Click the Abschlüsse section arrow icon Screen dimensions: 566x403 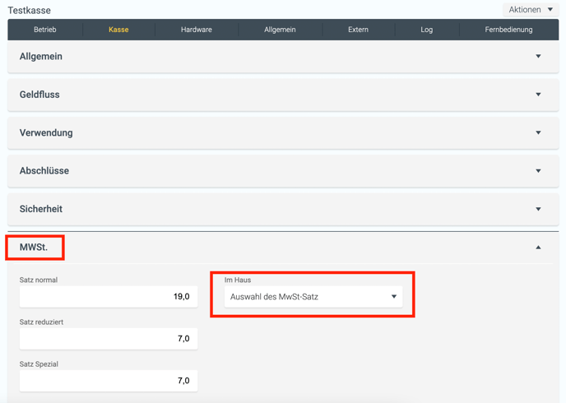[539, 171]
